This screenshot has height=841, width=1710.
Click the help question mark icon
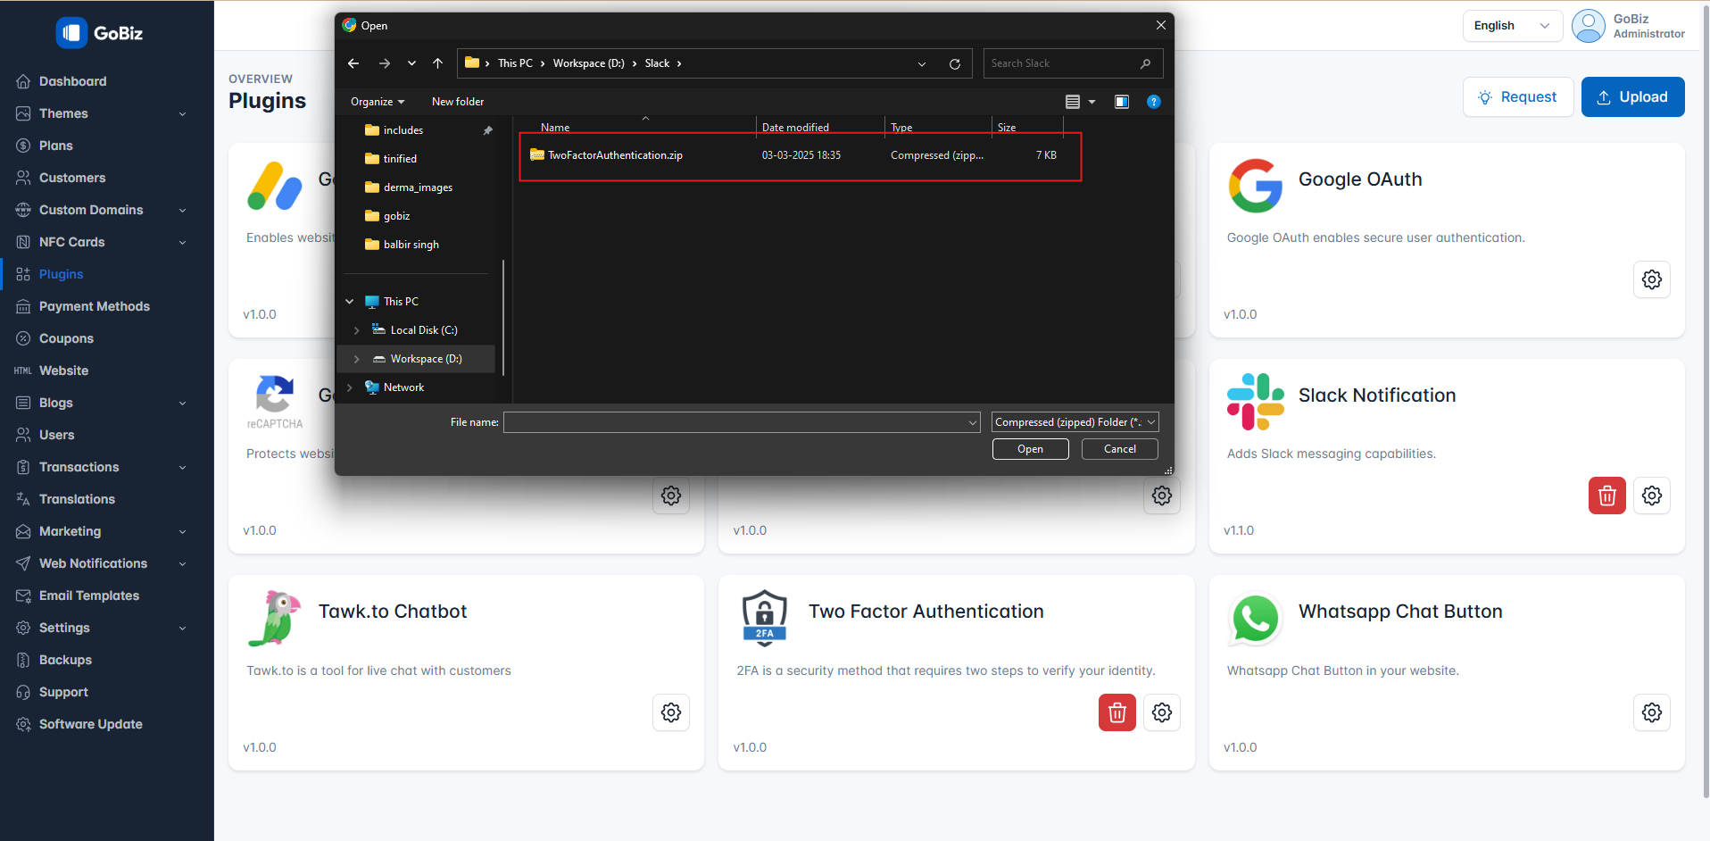coord(1153,102)
